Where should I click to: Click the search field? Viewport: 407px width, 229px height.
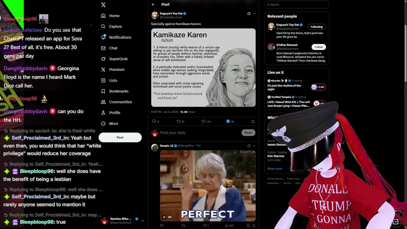[296, 4]
